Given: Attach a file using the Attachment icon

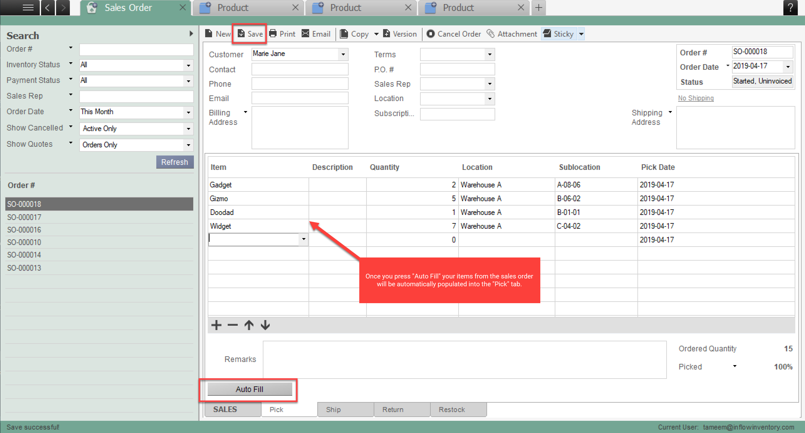Looking at the screenshot, I should tap(512, 33).
